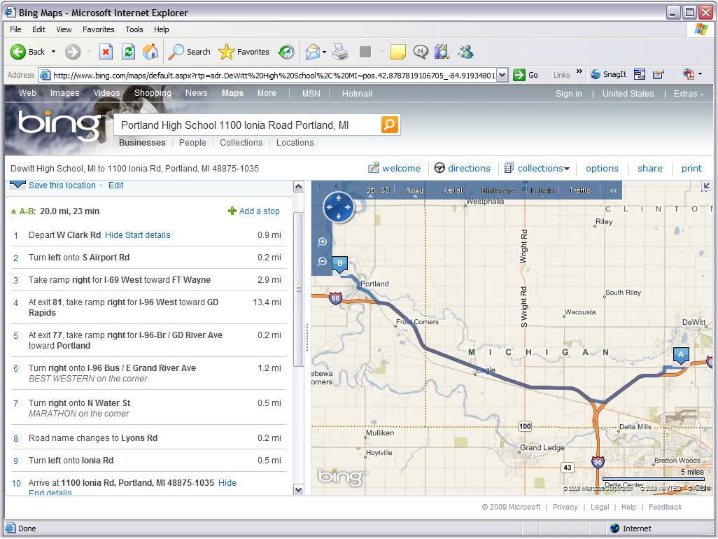Select the People search tab

(x=192, y=142)
